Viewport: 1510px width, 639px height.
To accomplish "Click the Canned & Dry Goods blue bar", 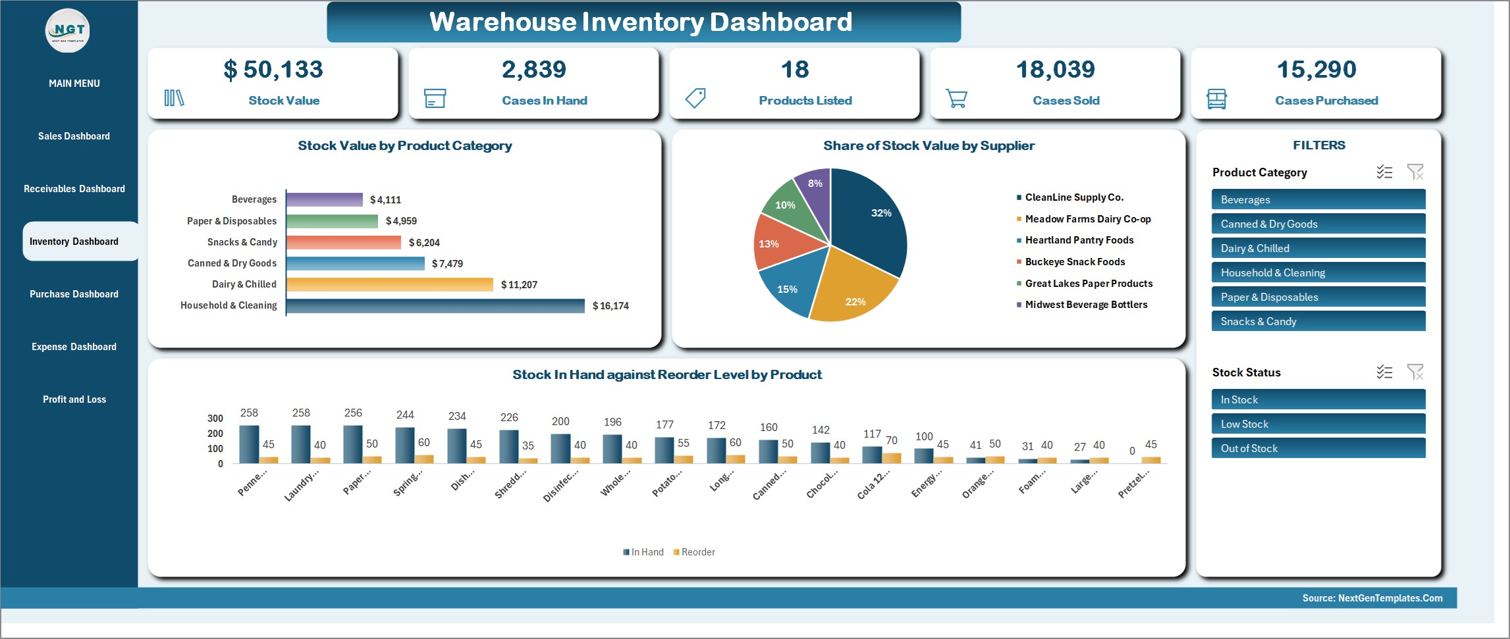I will 356,263.
